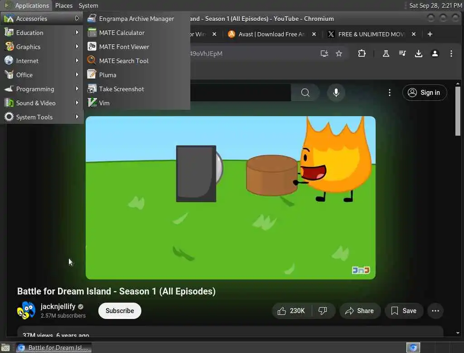
Task: Open the Chromium profile icon
Action: click(435, 54)
